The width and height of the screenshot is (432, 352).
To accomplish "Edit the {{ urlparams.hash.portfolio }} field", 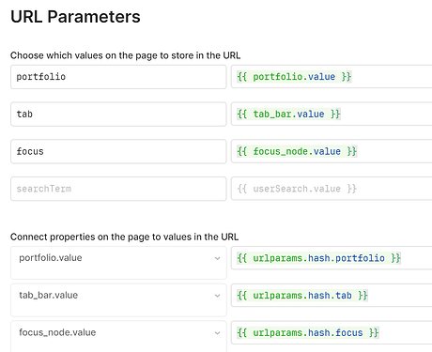I will point(332,258).
